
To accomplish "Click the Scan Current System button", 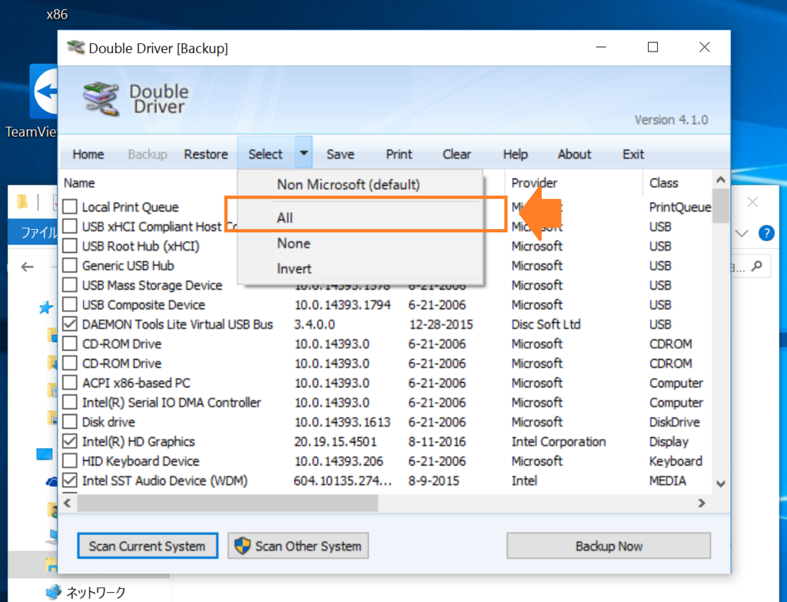I will coord(148,546).
